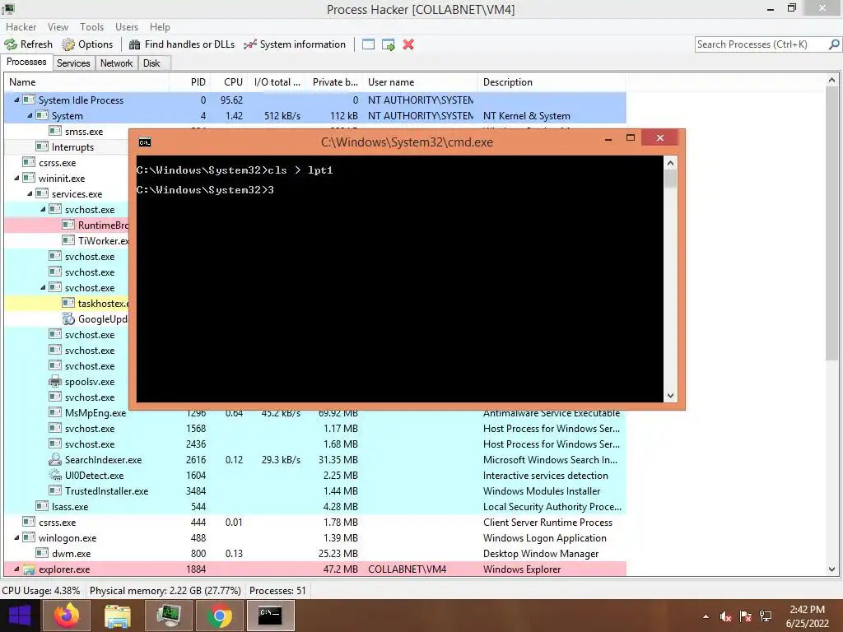
Task: Select Interrupts row
Action: point(67,146)
